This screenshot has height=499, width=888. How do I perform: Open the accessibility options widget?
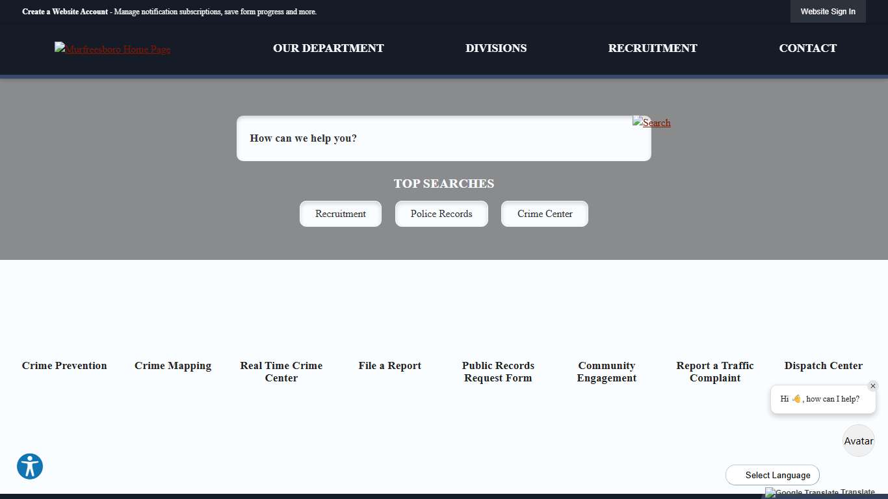point(29,467)
